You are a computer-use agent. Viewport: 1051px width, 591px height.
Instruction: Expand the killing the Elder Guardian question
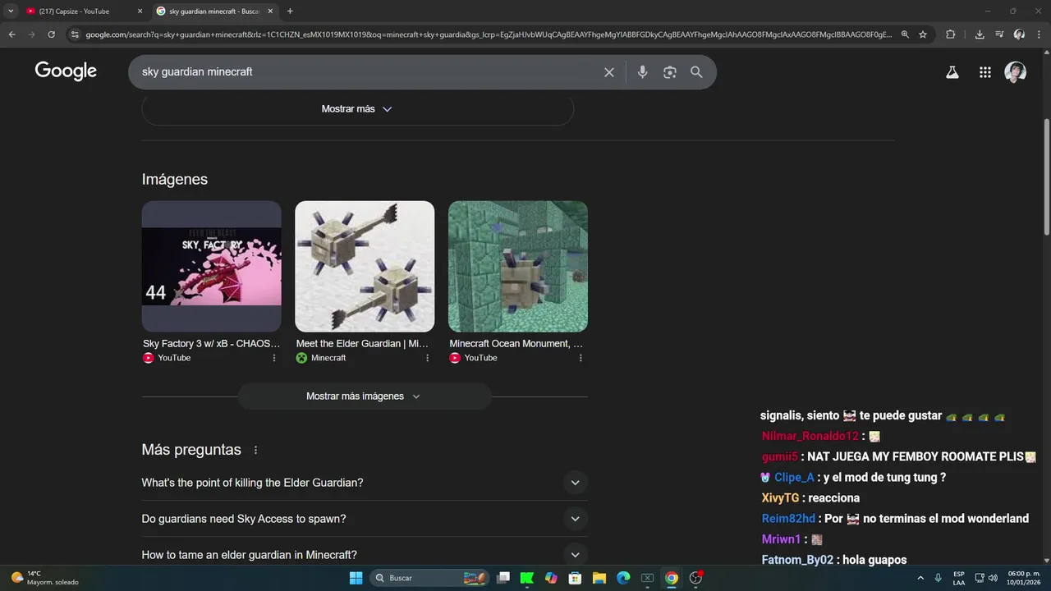pyautogui.click(x=365, y=483)
